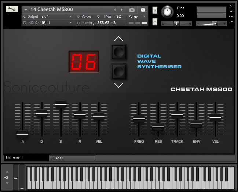Click the A attack slider handle
Screen dimensions: 238x192
click(22, 134)
